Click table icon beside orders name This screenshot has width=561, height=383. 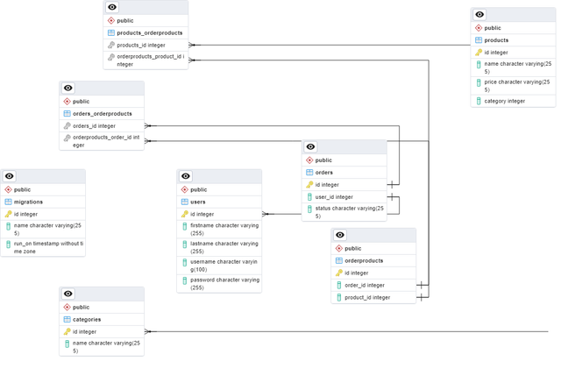[x=309, y=173]
